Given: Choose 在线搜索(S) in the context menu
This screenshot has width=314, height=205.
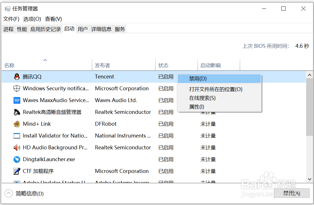Looking at the screenshot, I should tap(219, 98).
